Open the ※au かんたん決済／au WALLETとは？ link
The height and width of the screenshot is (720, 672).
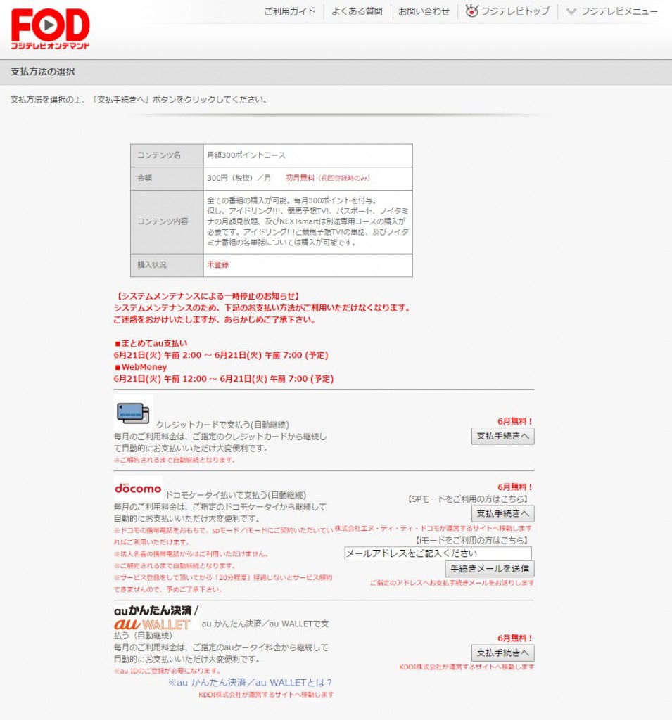pyautogui.click(x=250, y=682)
